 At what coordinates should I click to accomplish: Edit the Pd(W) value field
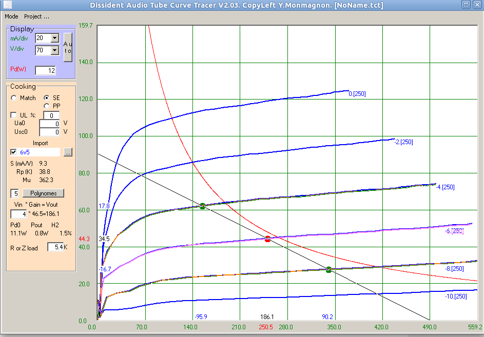point(45,70)
